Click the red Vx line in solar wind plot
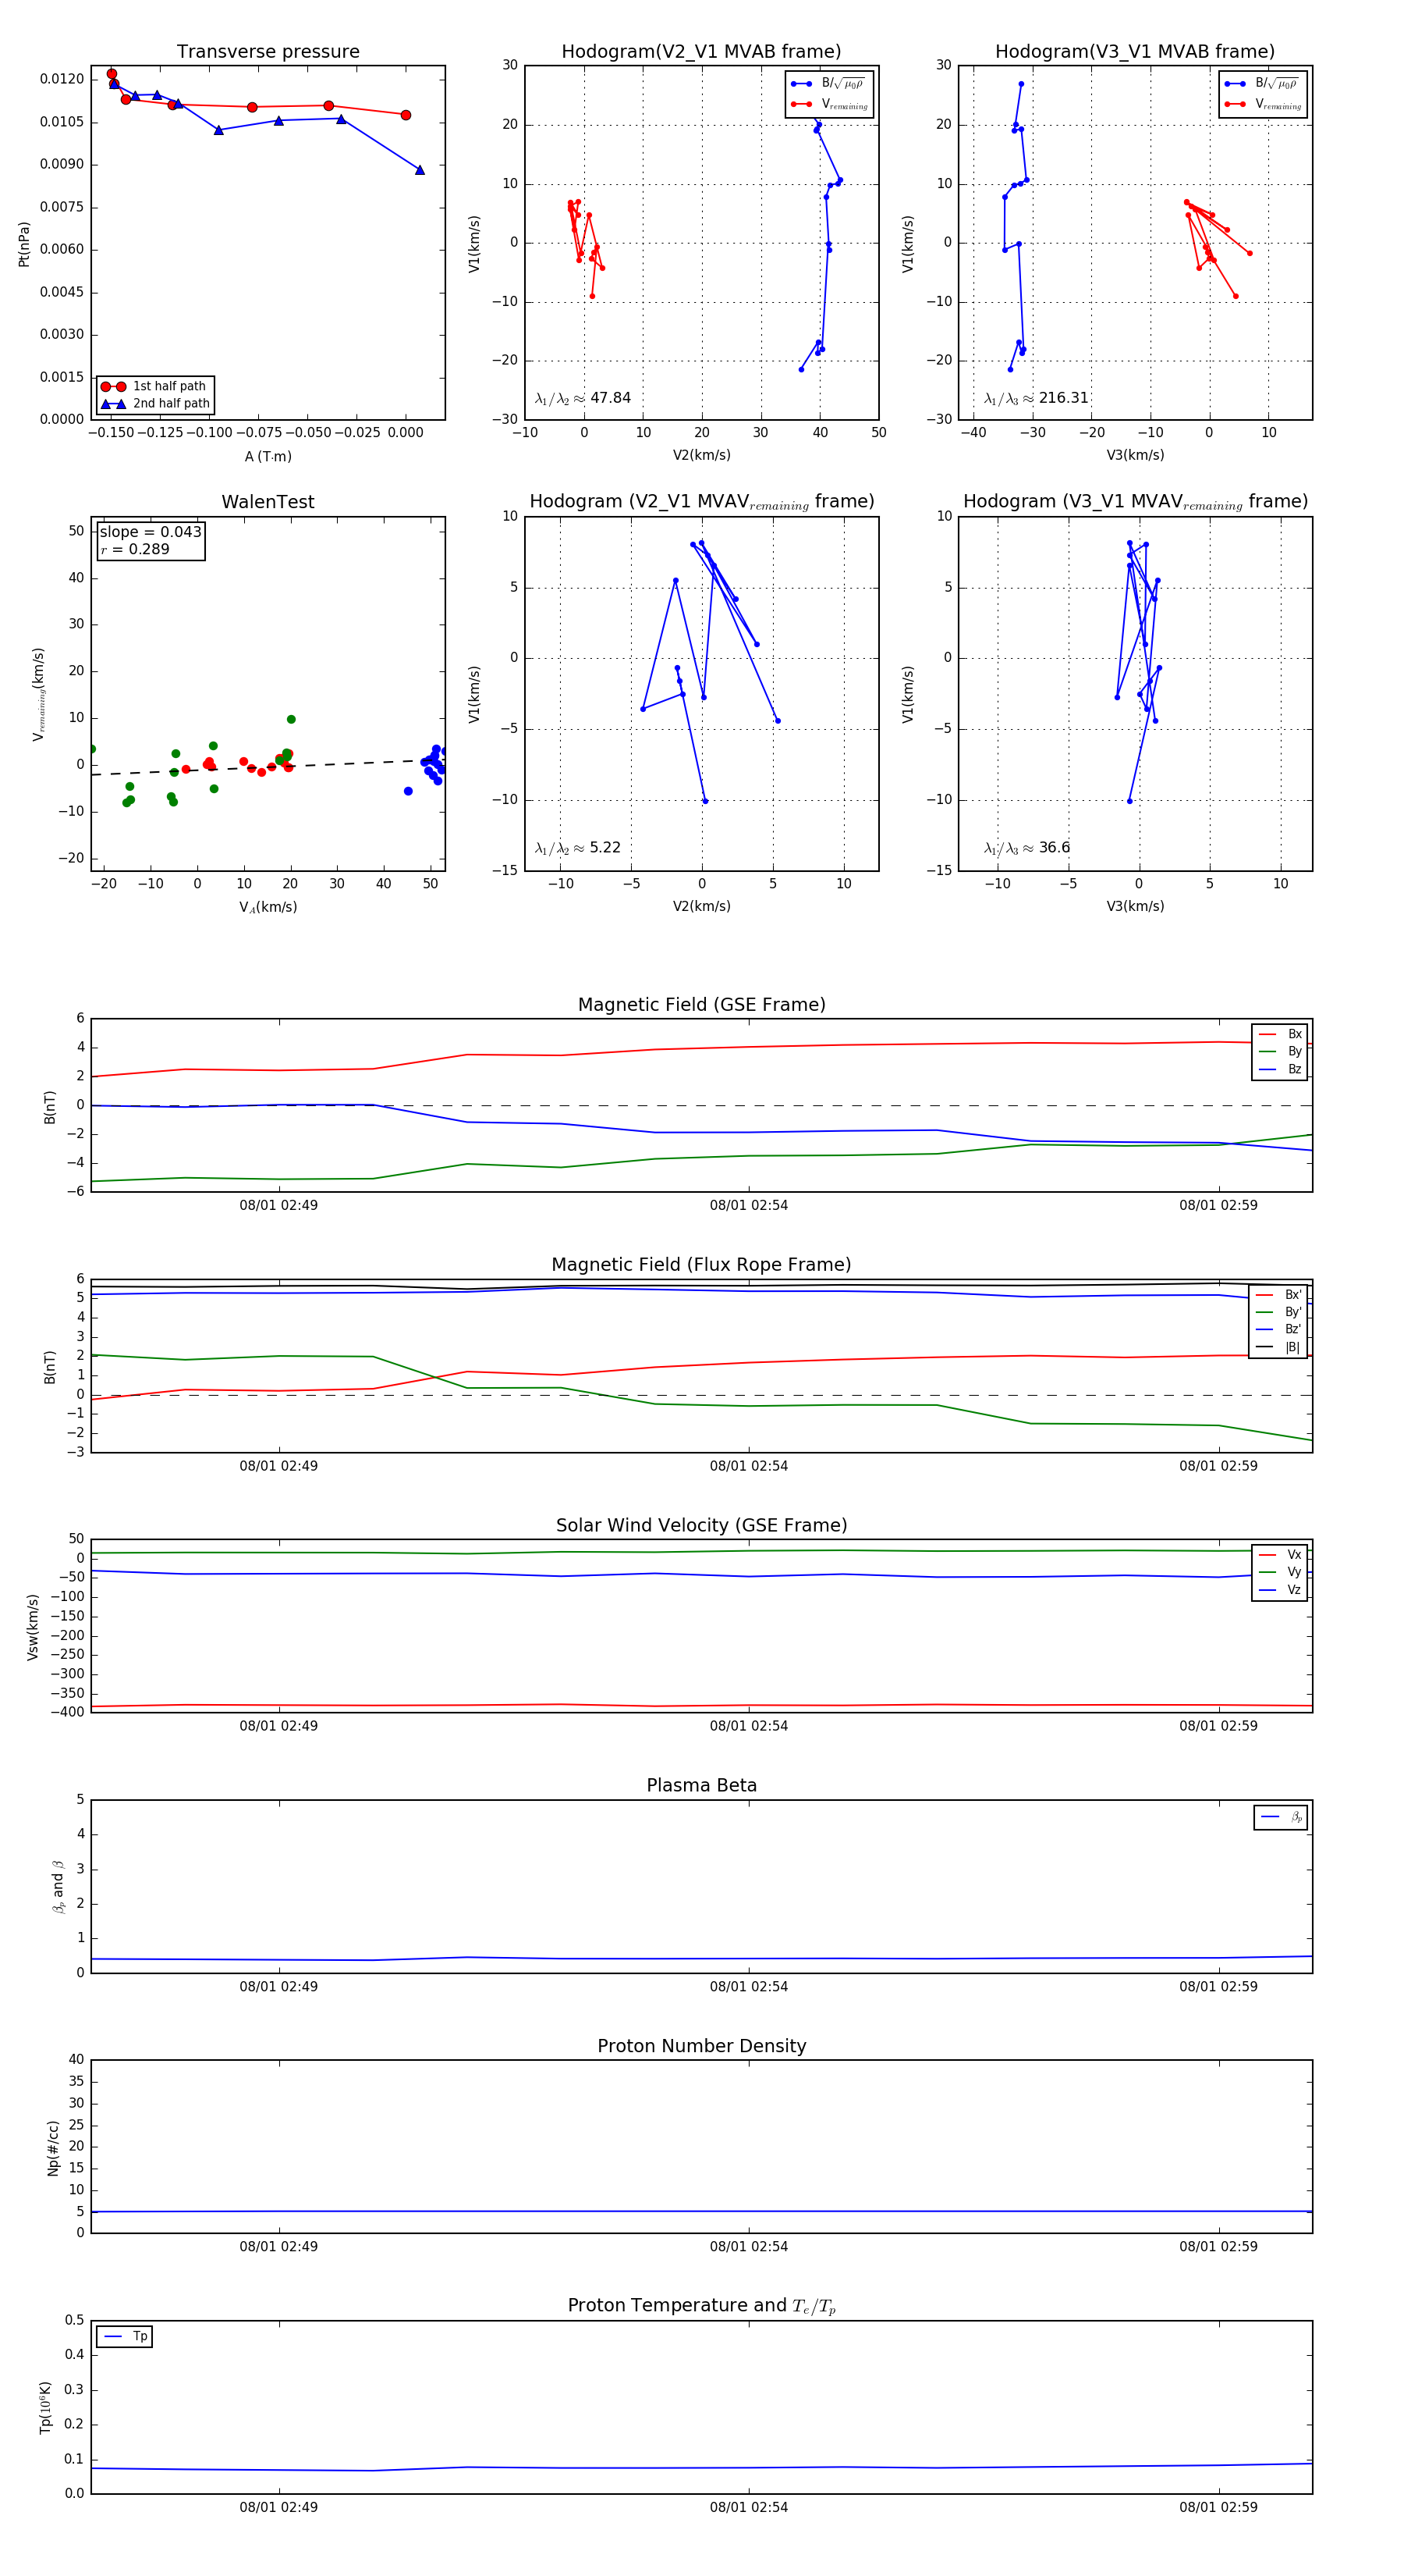Viewport: 1404px width, 2576px height. click(x=701, y=1705)
